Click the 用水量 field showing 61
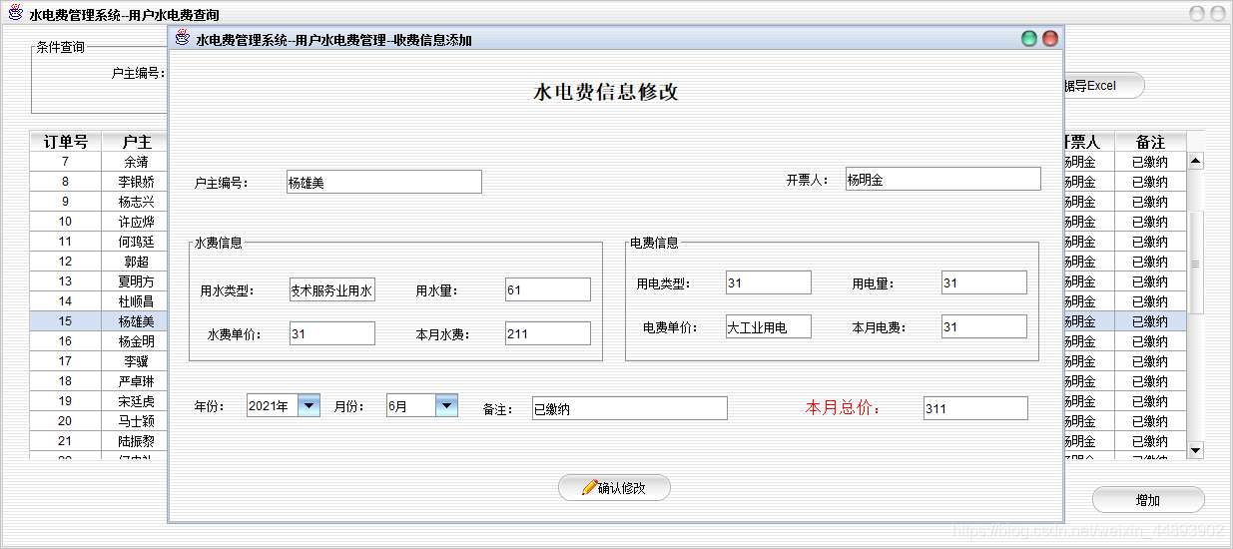The image size is (1233, 549). (x=548, y=289)
